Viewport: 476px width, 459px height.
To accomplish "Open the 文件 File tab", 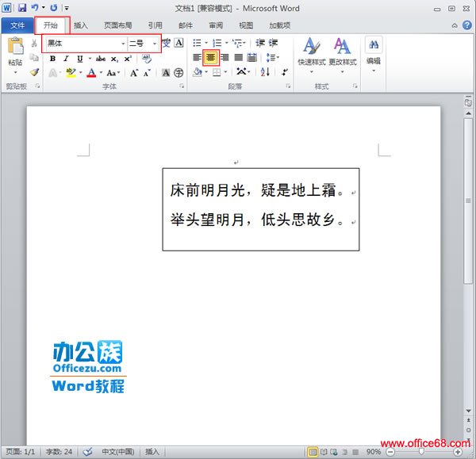I will click(17, 25).
